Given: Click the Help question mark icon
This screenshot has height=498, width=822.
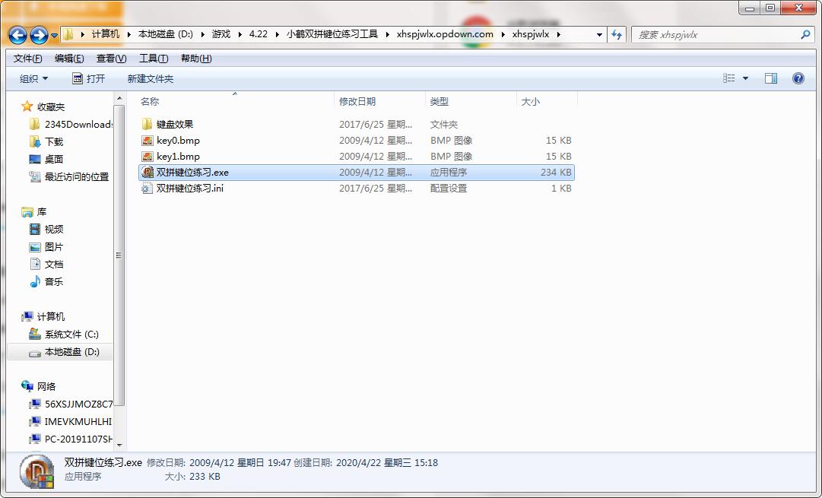Looking at the screenshot, I should (x=797, y=78).
